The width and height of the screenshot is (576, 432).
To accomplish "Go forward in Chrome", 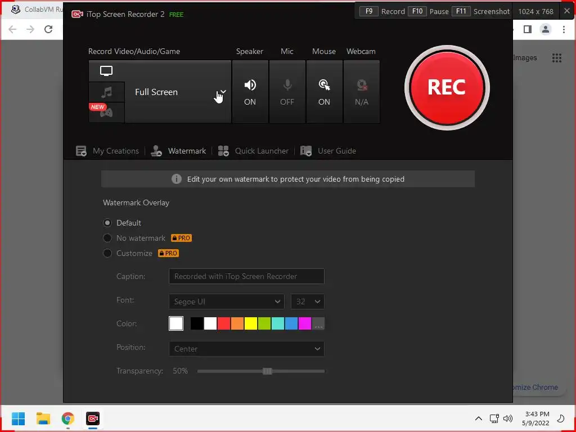I will 30,29.
